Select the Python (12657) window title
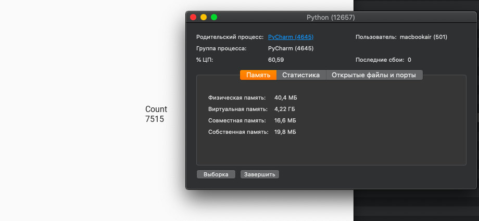The image size is (479, 221). tap(331, 18)
